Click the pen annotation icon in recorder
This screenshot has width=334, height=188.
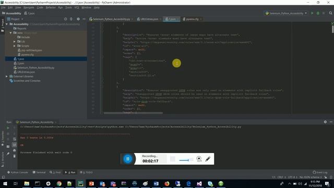pos(208,159)
